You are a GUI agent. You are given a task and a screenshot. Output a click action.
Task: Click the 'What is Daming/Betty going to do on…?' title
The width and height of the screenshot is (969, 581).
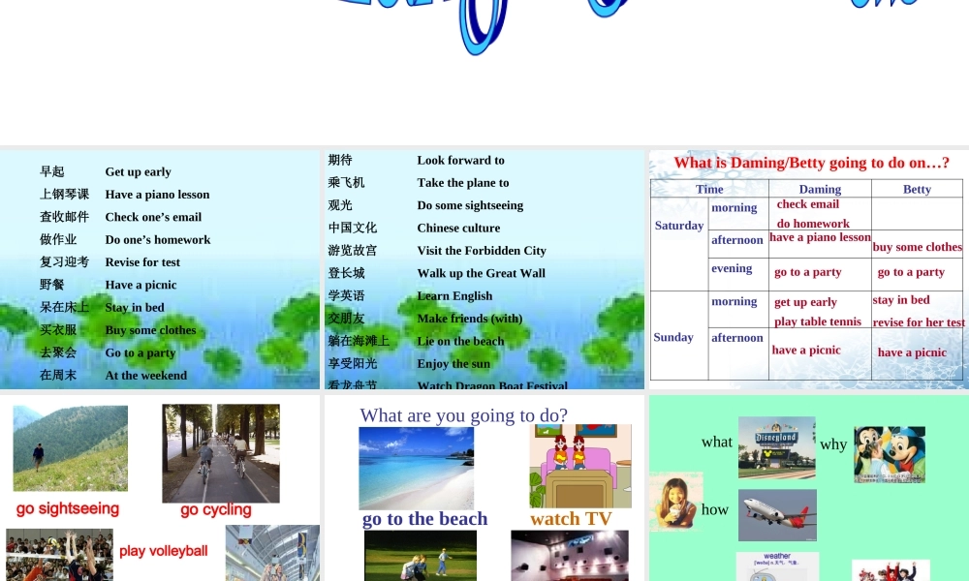[811, 163]
